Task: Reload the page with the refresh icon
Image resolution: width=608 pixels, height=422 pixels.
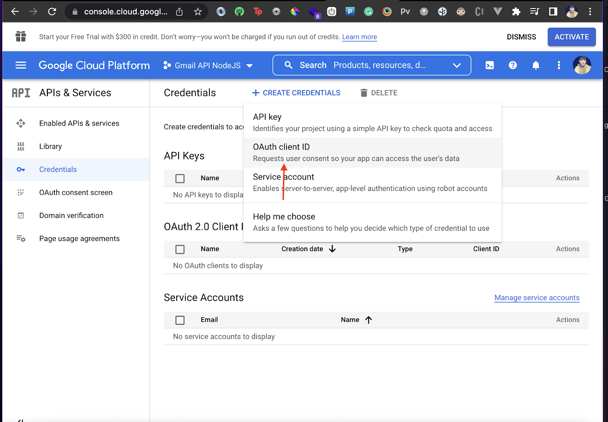Action: click(x=52, y=12)
